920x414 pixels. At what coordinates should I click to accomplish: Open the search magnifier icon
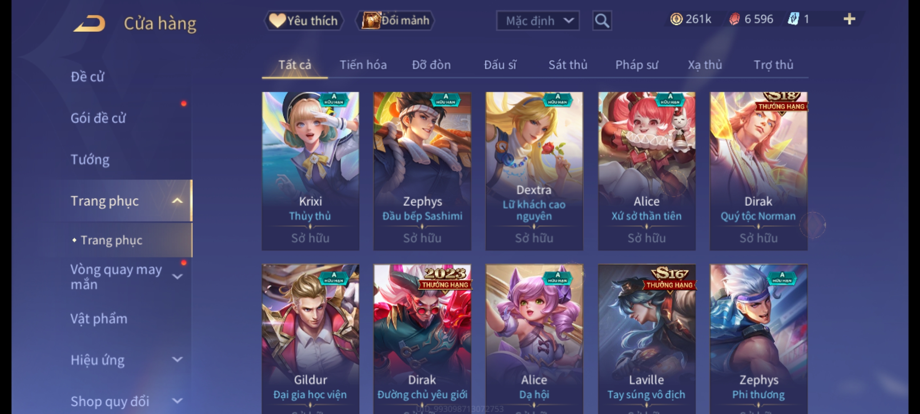click(602, 21)
